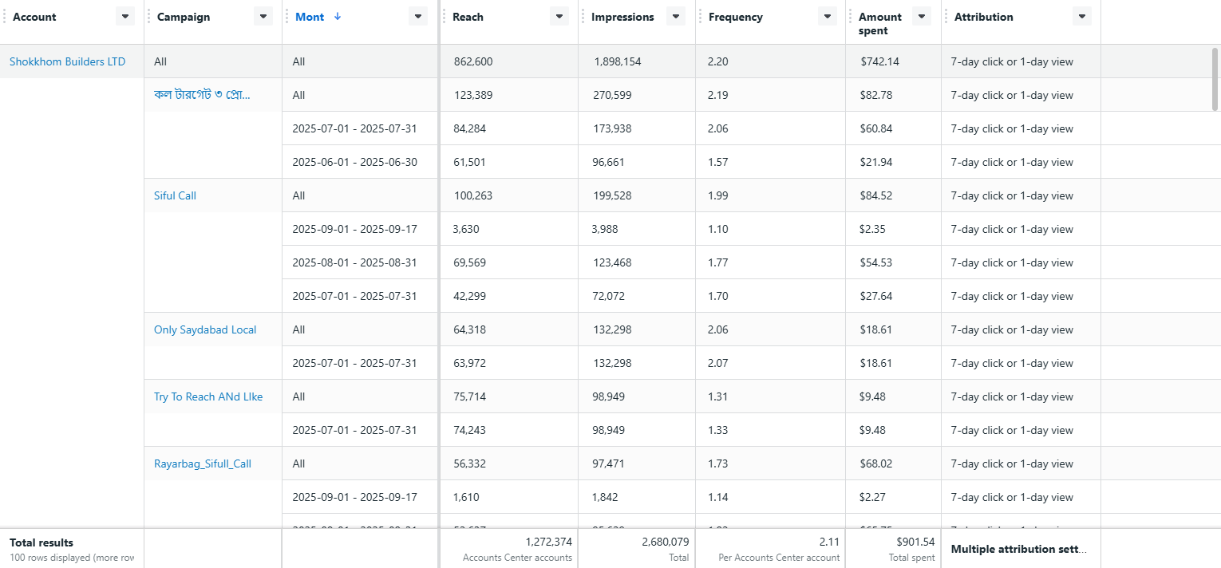Open the Only Saydabad Local campaign

coord(205,329)
